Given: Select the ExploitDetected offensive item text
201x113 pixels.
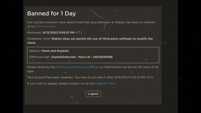Looking at the screenshot, I should pyautogui.click(x=63, y=57).
